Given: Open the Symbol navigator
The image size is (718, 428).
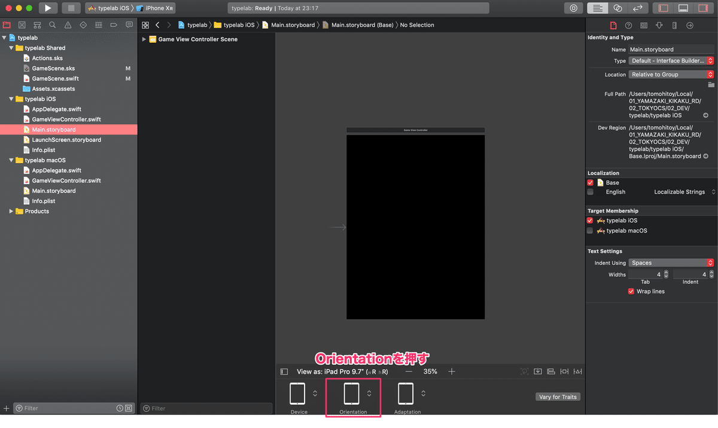Looking at the screenshot, I should point(37,25).
